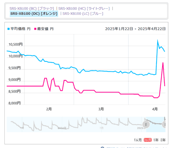
Task: Click the 9,500円 axis label
Action: pos(14,68)
